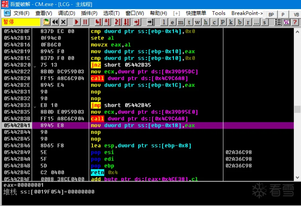The height and width of the screenshot is (206, 301).
Task: Select the call instruction at 05442B3B
Action: tap(139, 119)
